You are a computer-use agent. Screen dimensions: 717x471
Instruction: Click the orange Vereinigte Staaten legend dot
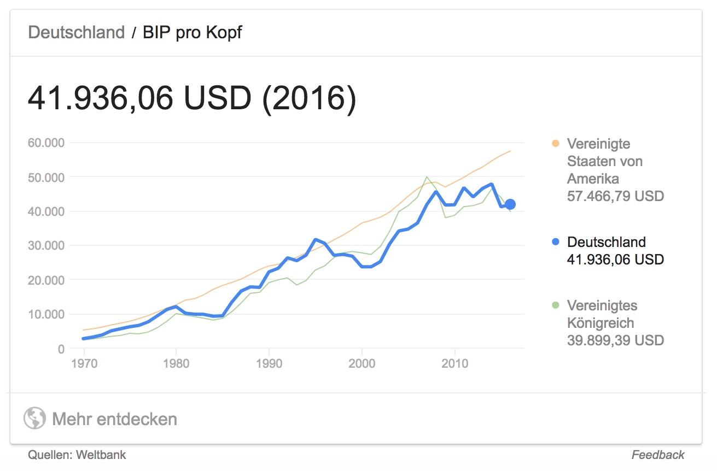pyautogui.click(x=556, y=144)
